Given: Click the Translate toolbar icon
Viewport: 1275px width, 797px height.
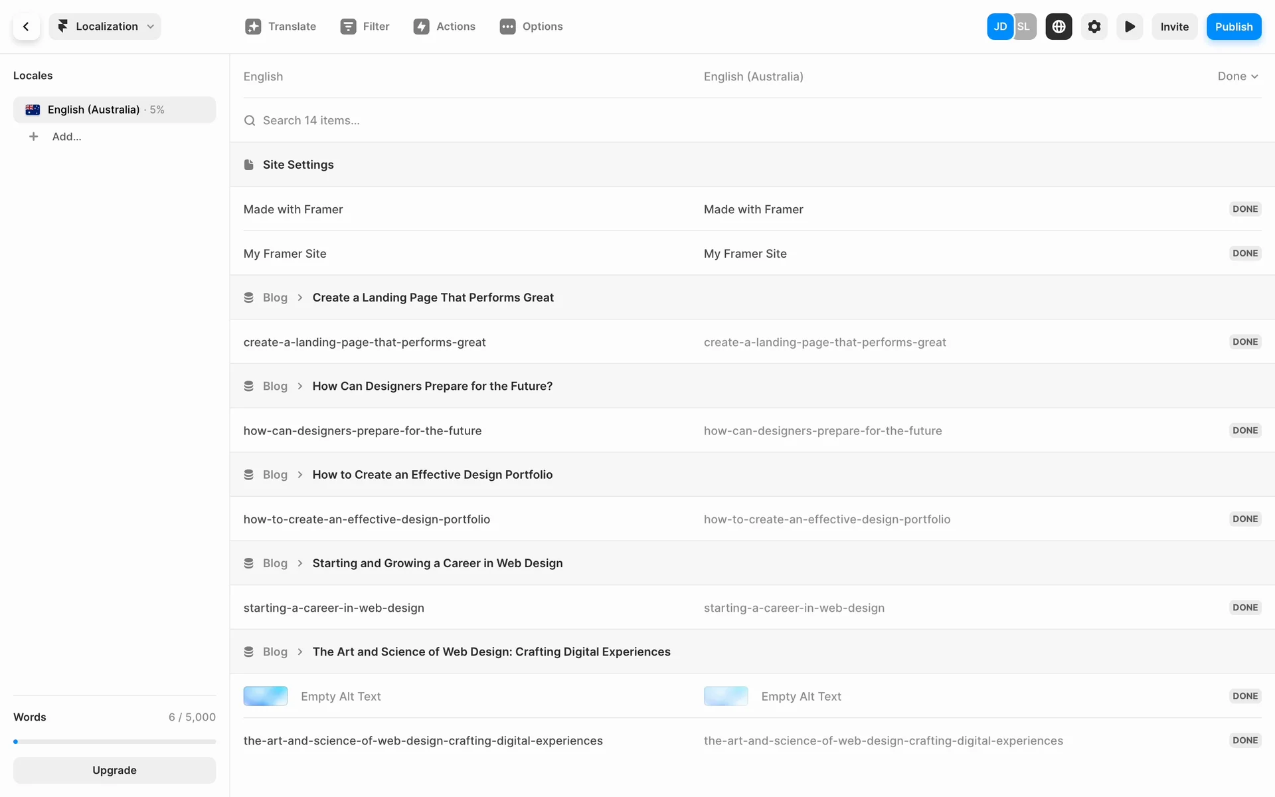Looking at the screenshot, I should pyautogui.click(x=253, y=27).
